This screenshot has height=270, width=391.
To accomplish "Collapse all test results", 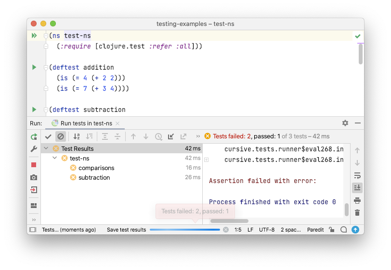I will [117, 136].
